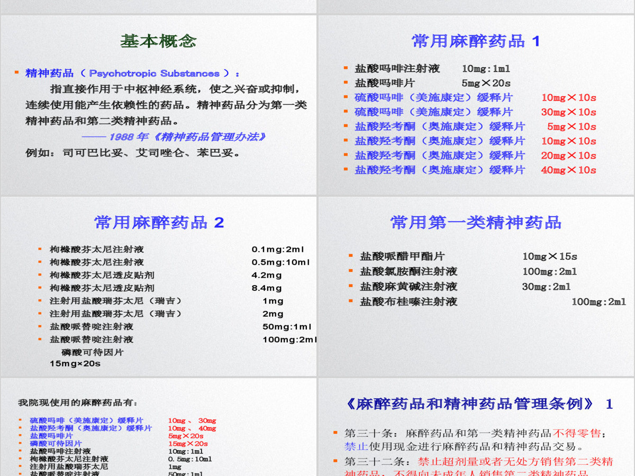Click 盐酸吗啡片 5mg×20s in 常用麻醉药品 1

[432, 83]
